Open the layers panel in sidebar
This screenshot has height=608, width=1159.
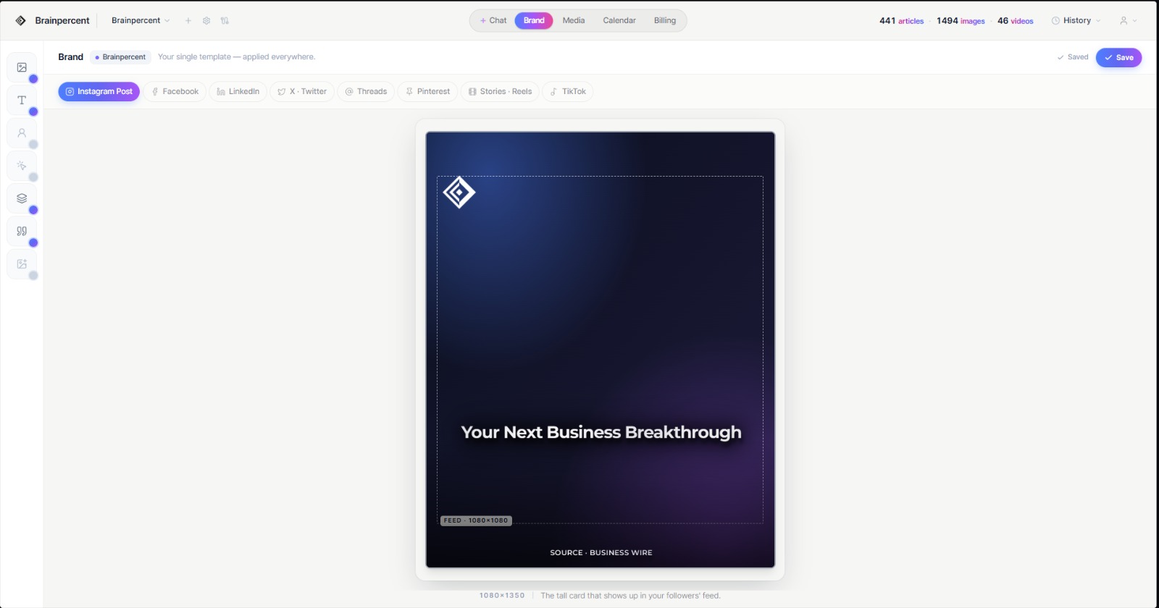(22, 198)
